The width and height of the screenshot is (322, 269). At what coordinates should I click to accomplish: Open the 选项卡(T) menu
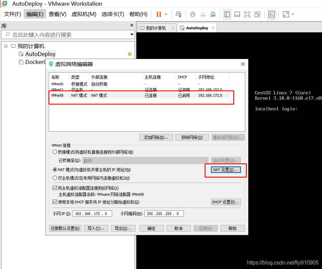[x=113, y=14]
